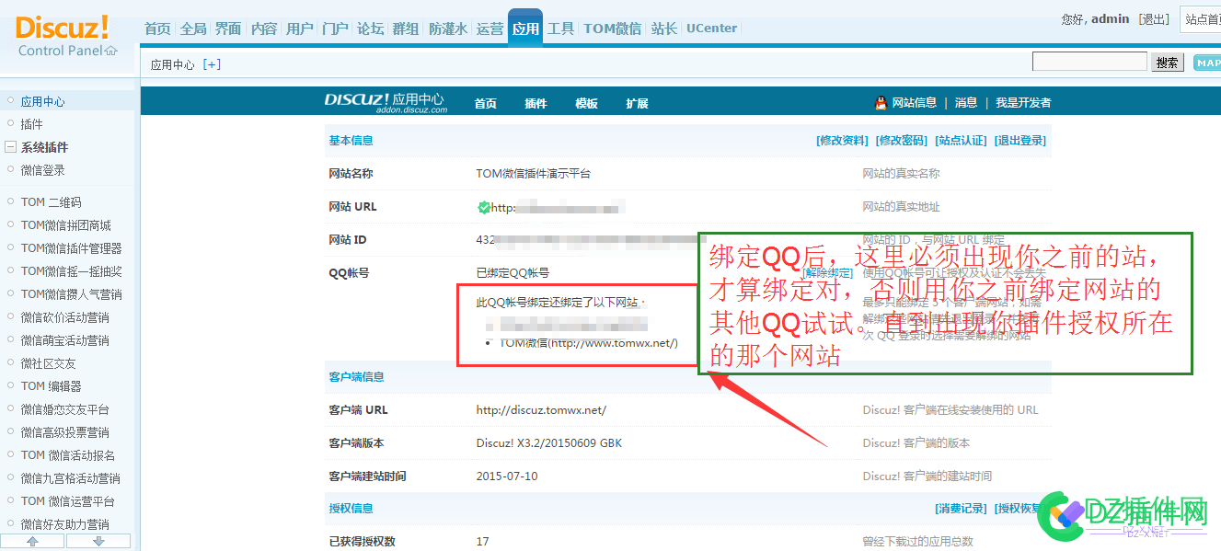The width and height of the screenshot is (1221, 551).
Task: Open 模板 tab in the addon center
Action: tap(586, 103)
